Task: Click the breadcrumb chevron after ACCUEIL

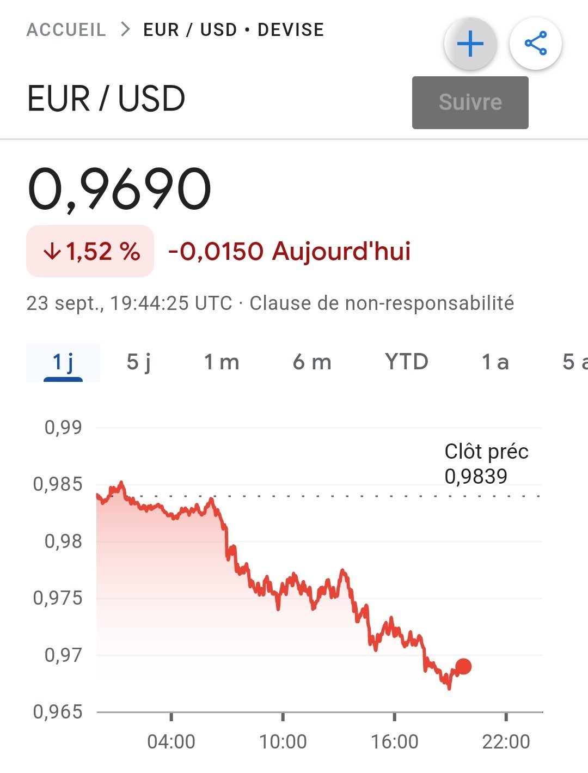Action: [125, 29]
